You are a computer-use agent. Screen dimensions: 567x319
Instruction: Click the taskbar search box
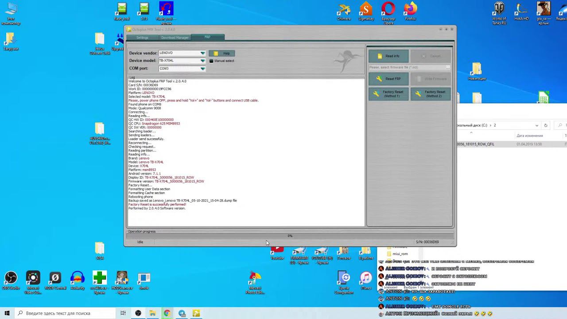66,313
